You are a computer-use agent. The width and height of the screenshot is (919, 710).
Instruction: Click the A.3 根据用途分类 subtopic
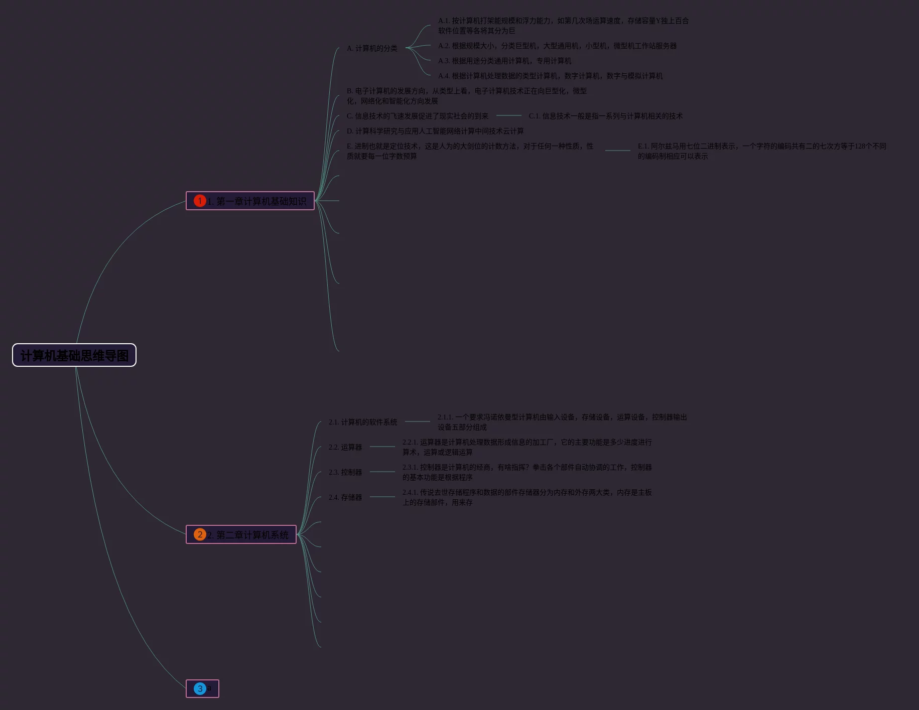click(504, 61)
